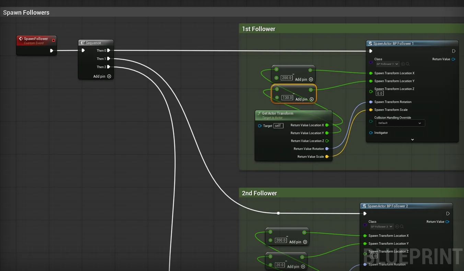464x271 pixels.
Task: Click the red delegate pin on SpawnFollower
Action: [54, 40]
